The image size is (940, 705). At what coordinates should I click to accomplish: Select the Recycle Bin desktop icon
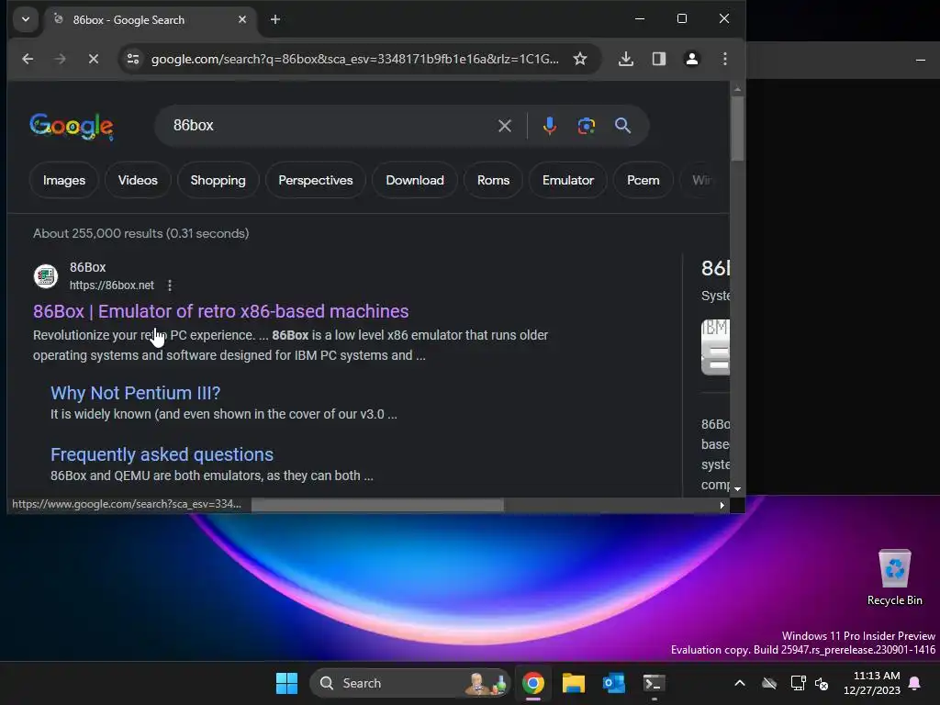click(x=894, y=577)
